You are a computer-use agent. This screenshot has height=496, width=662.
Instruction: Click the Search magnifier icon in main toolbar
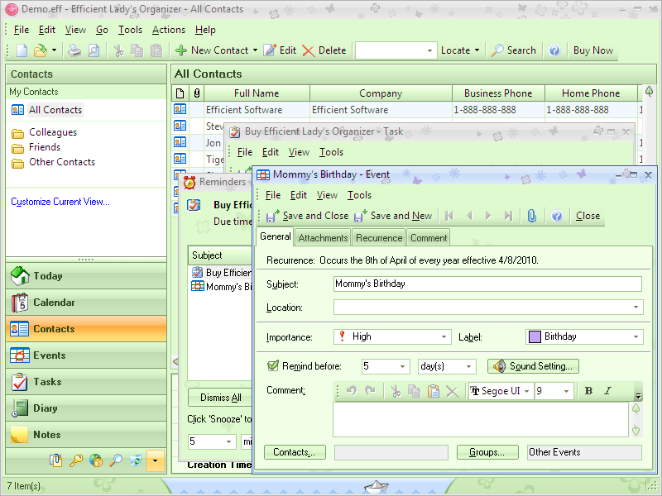497,50
